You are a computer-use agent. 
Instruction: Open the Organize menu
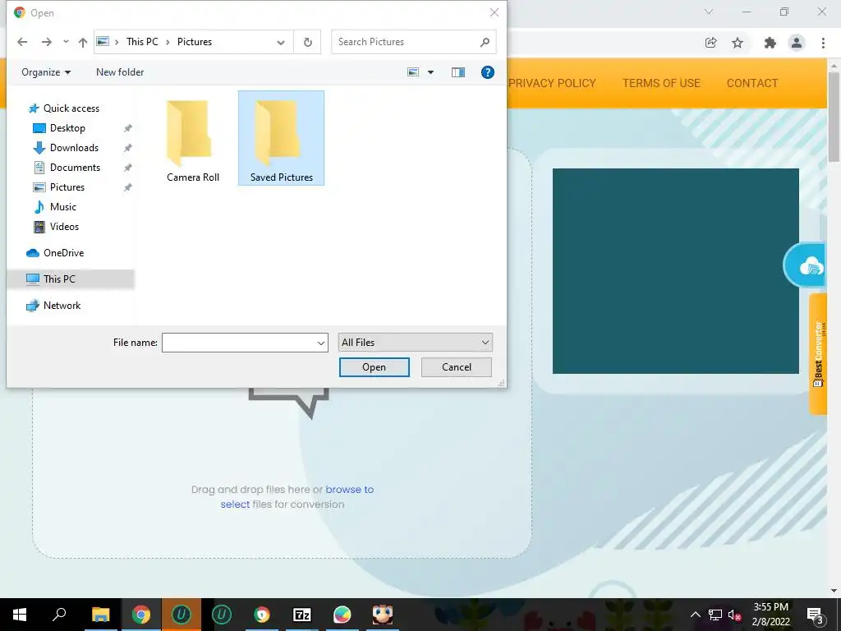pos(46,72)
